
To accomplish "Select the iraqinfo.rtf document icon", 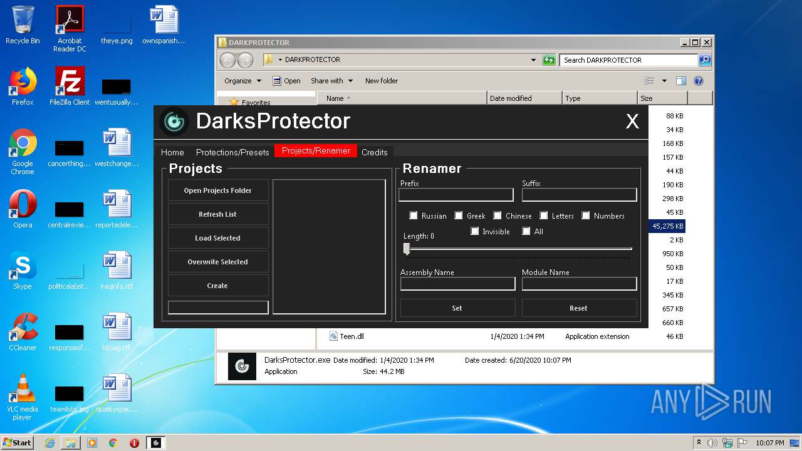I will (x=117, y=271).
